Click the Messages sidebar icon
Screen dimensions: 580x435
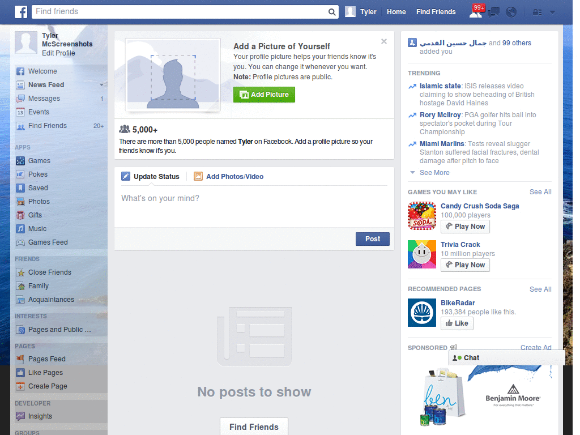(20, 99)
